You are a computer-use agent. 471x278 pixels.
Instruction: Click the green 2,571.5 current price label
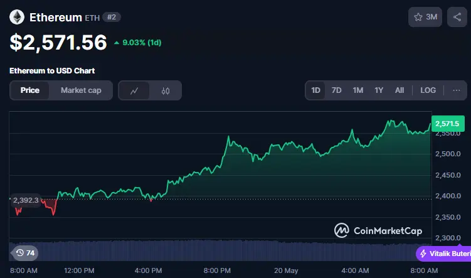(x=448, y=124)
